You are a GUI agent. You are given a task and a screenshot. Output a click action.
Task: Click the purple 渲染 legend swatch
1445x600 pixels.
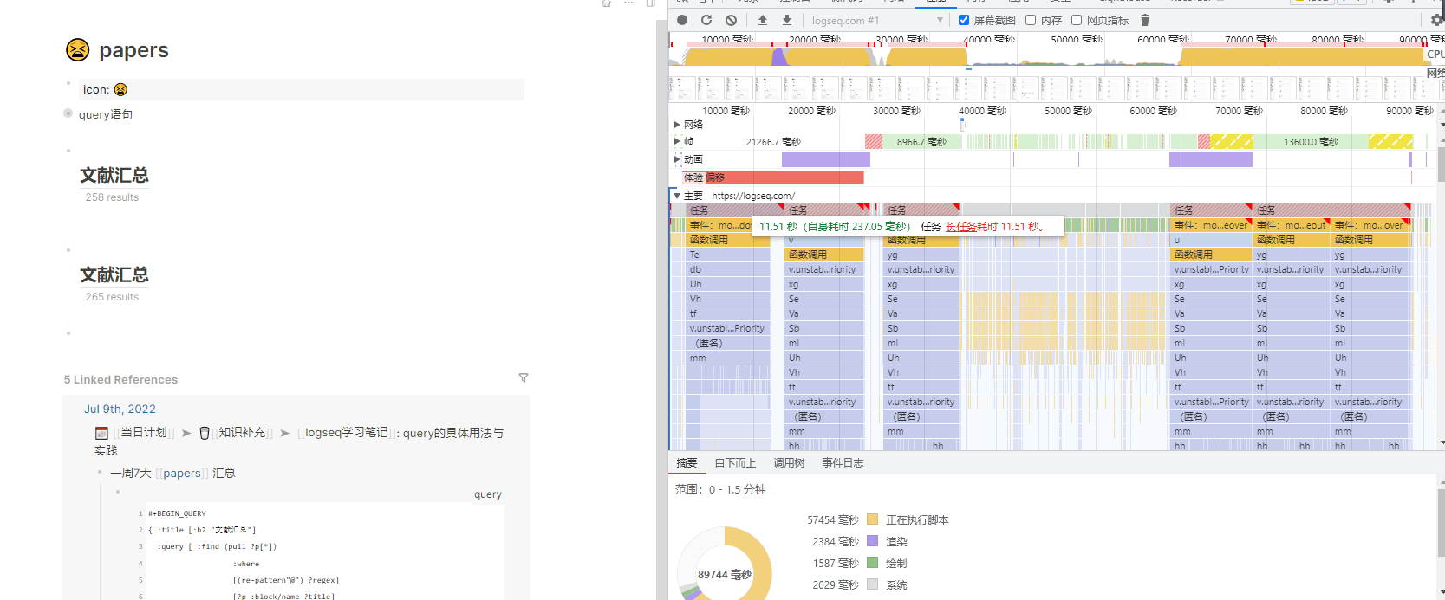click(872, 541)
